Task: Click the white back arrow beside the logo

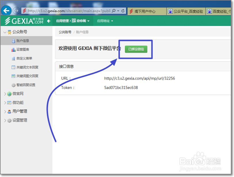Action: [x=49, y=21]
